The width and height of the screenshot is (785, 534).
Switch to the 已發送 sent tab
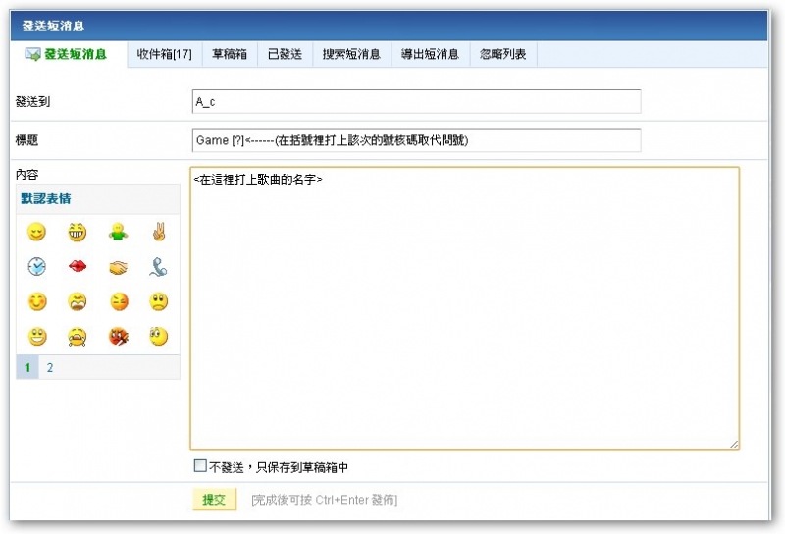(x=285, y=54)
